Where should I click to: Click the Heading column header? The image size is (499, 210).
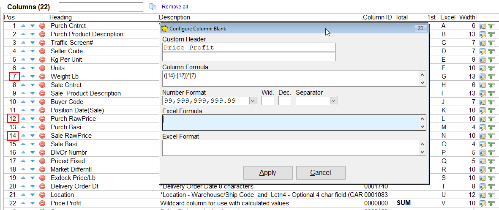click(x=60, y=17)
